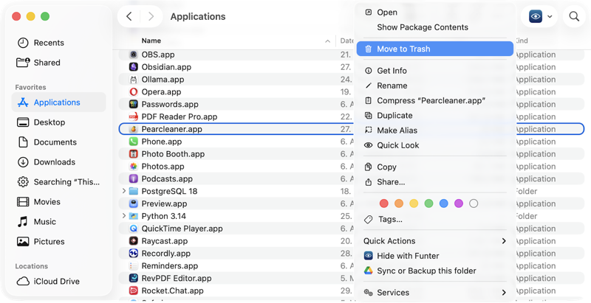
Task: Select Duplicate in the context menu
Action: point(394,116)
